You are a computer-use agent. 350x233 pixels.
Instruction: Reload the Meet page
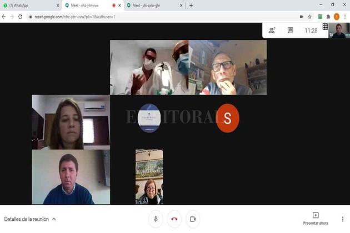pos(21,17)
